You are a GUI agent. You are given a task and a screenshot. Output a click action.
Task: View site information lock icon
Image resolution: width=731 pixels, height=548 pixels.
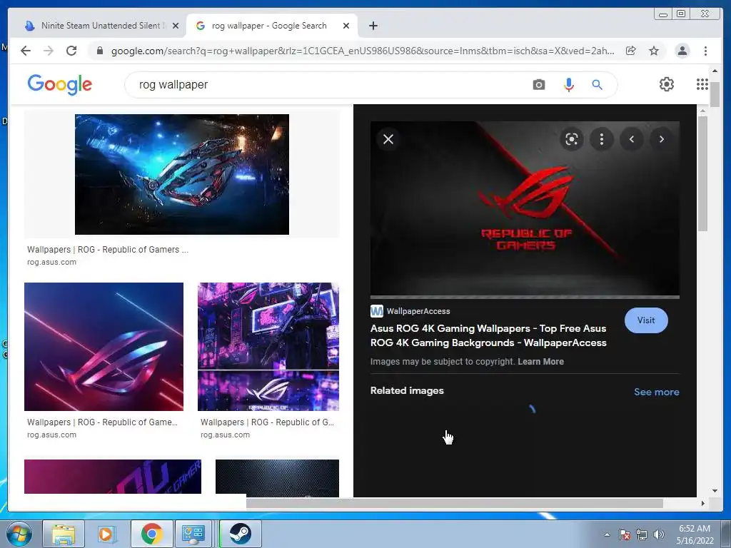(x=100, y=51)
